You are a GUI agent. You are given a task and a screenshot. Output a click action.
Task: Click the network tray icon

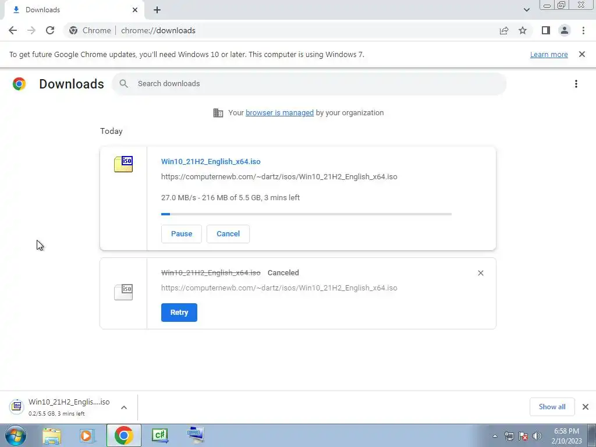click(x=509, y=437)
